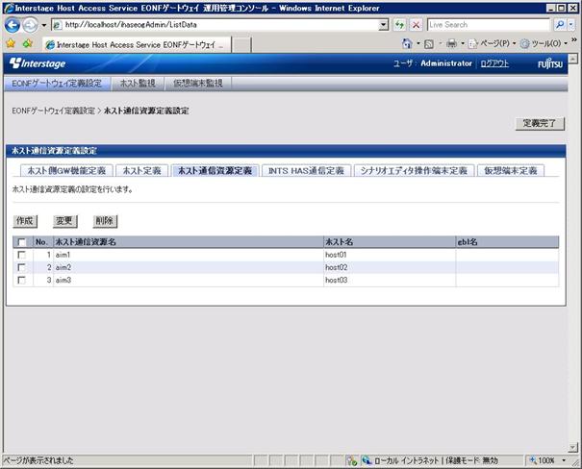Open the ツール(O) menu
This screenshot has height=469, width=582.
coord(544,44)
